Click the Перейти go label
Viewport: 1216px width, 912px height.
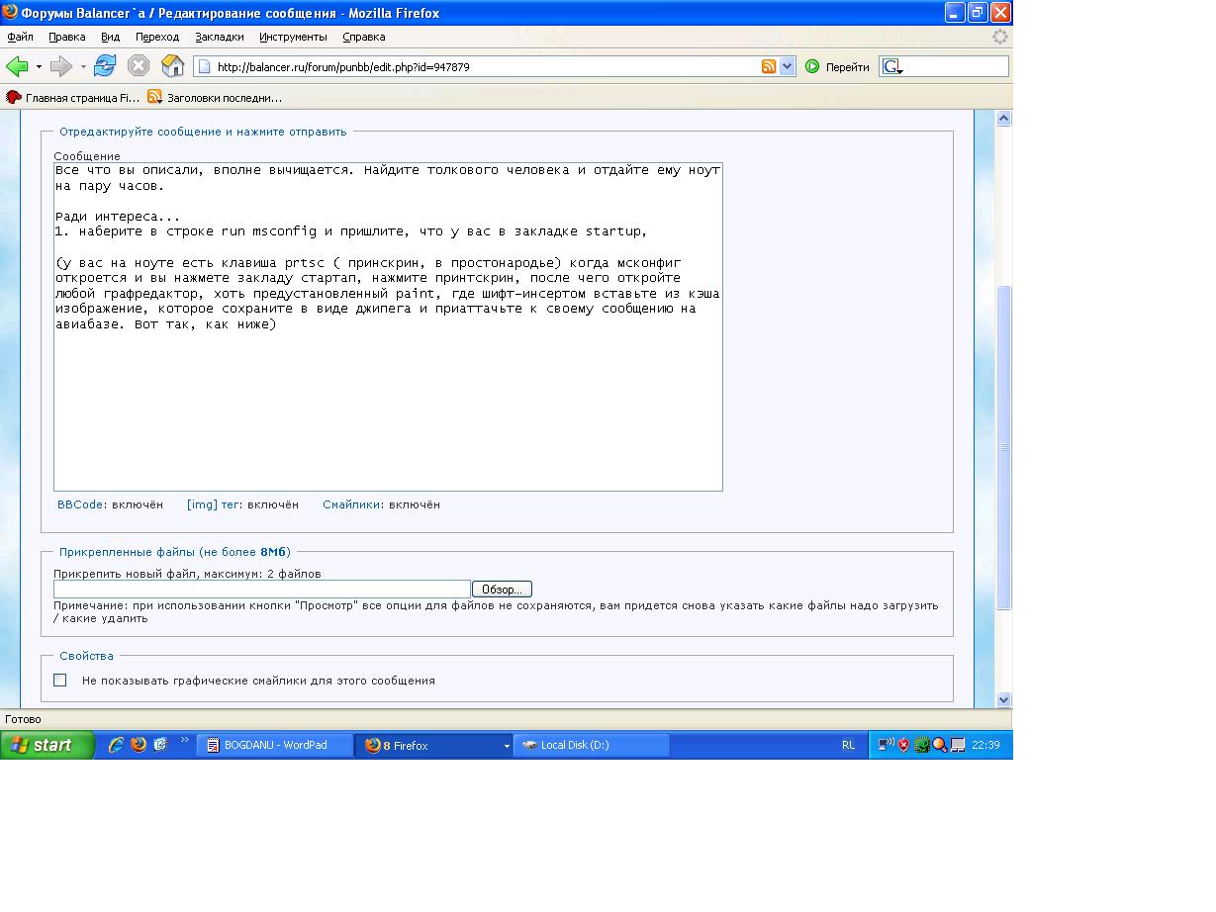click(848, 67)
